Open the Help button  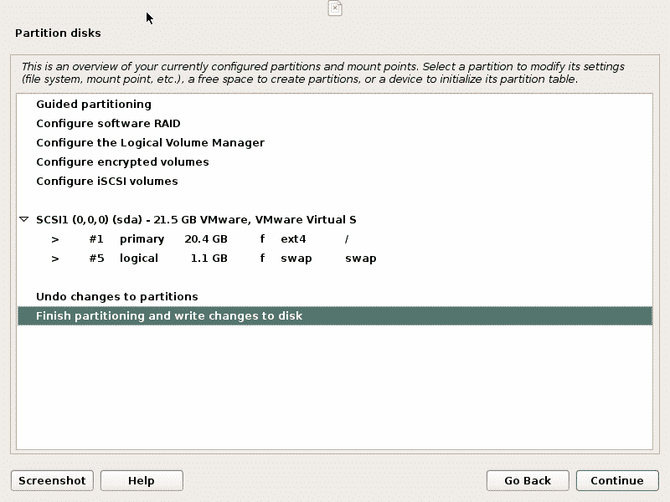tap(142, 480)
